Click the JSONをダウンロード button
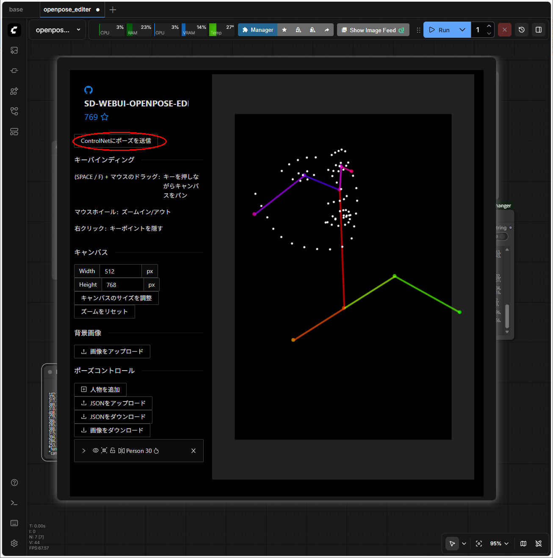 113,417
